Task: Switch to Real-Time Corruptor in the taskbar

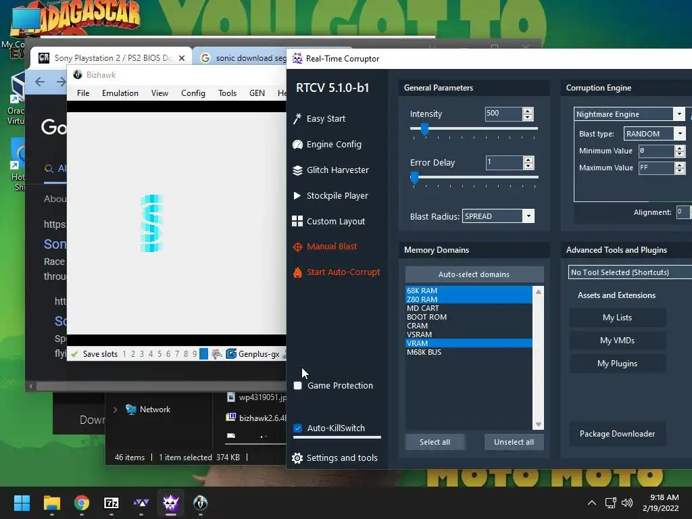Action: click(171, 503)
